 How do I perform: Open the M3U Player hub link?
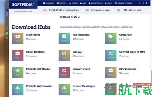(33, 35)
